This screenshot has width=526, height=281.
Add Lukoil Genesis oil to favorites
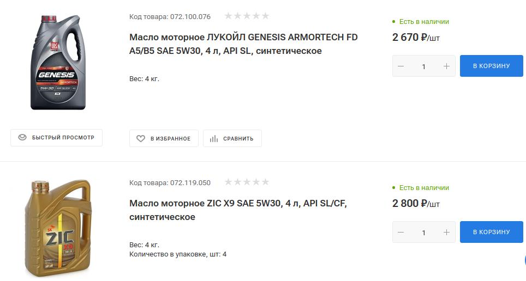point(164,138)
